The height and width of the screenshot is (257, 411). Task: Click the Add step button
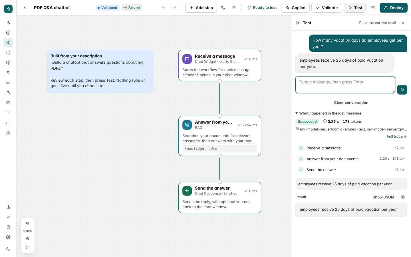tap(201, 8)
